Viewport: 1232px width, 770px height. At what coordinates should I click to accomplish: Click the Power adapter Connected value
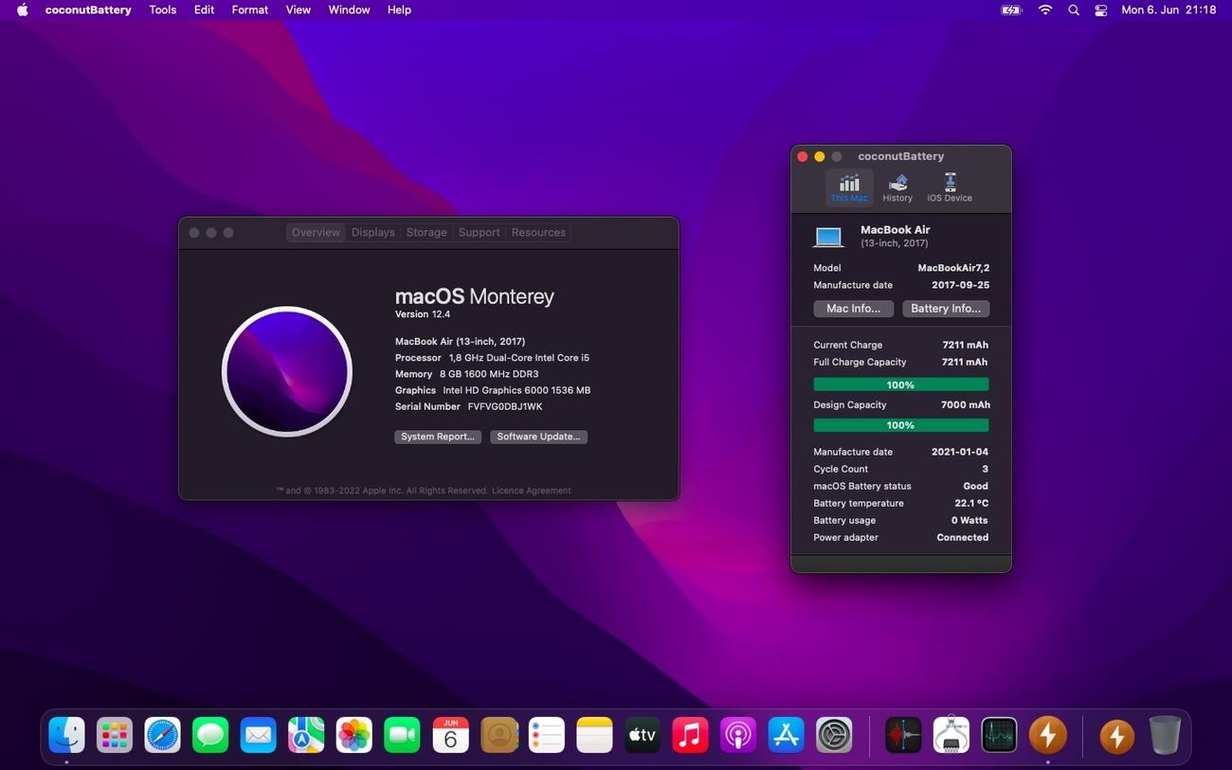pos(962,537)
